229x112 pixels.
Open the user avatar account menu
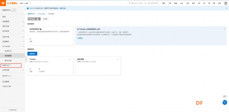(x=226, y=3)
